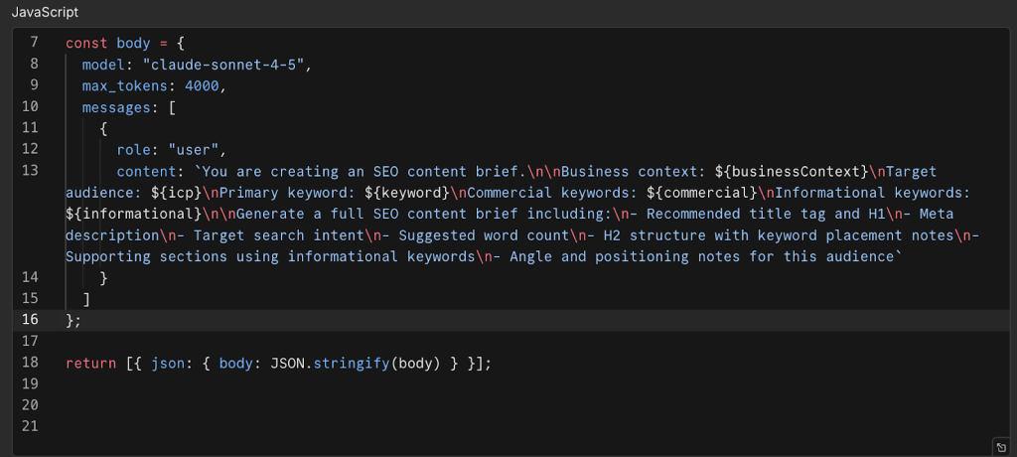Click line number 18 in the gutter
The height and width of the screenshot is (457, 1017).
[x=29, y=363]
